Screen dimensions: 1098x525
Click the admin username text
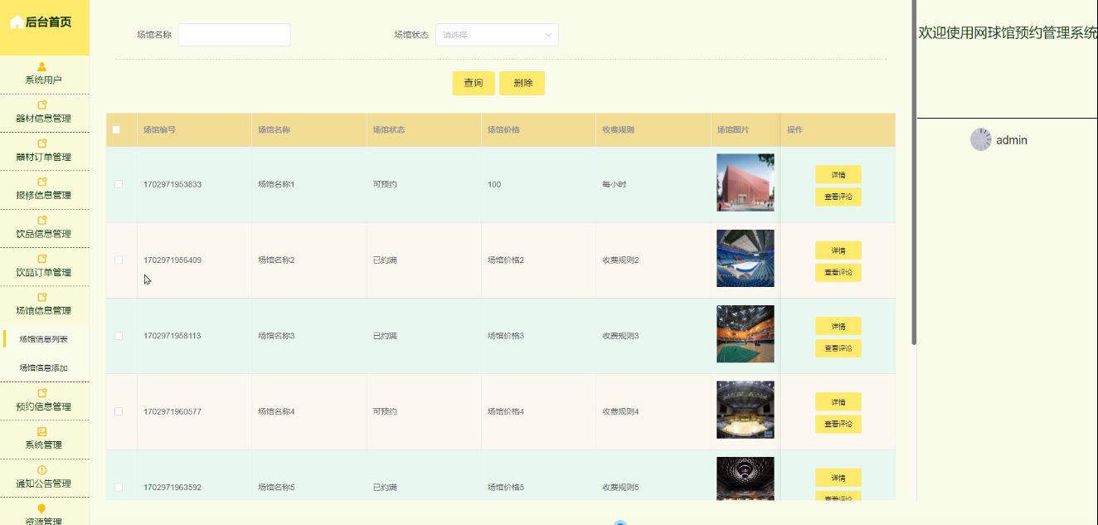[1012, 140]
